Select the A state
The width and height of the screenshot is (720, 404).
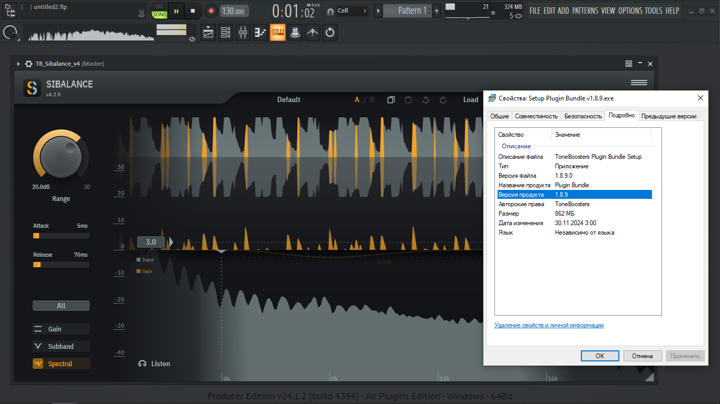point(357,99)
